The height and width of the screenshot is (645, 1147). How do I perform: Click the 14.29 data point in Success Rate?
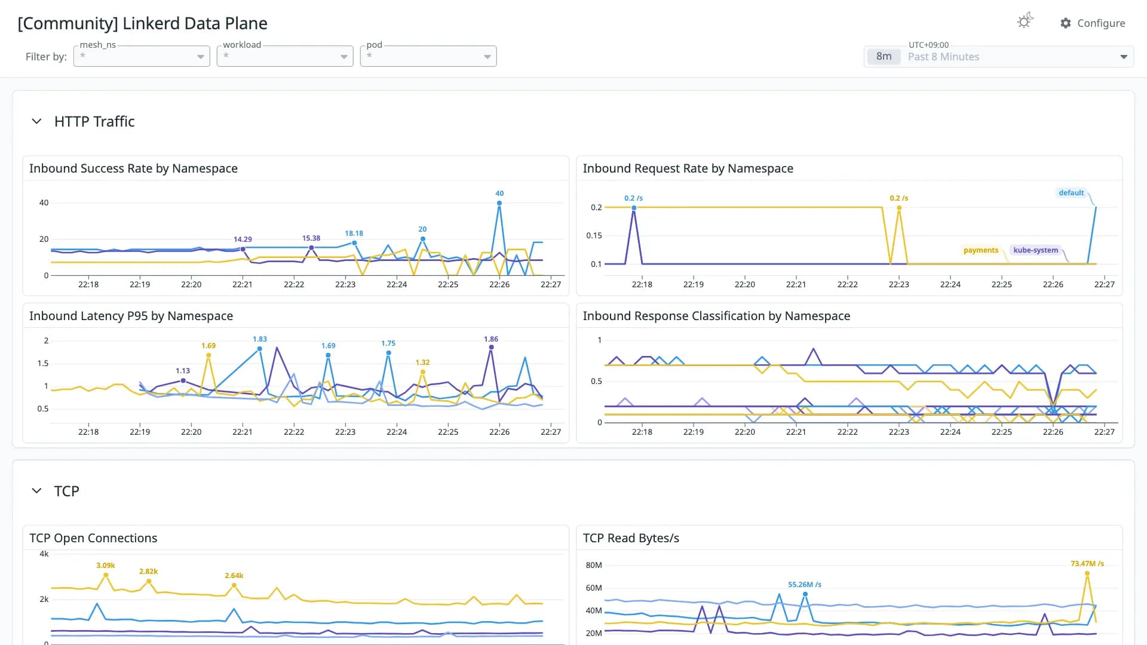243,249
